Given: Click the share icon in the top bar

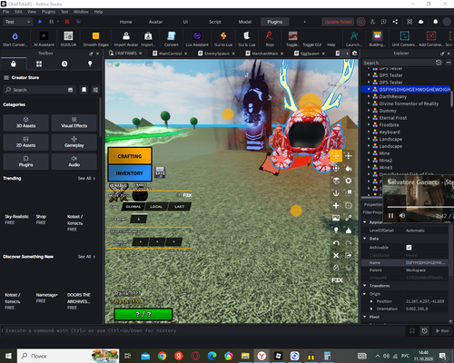Looking at the screenshot, I should (x=395, y=22).
